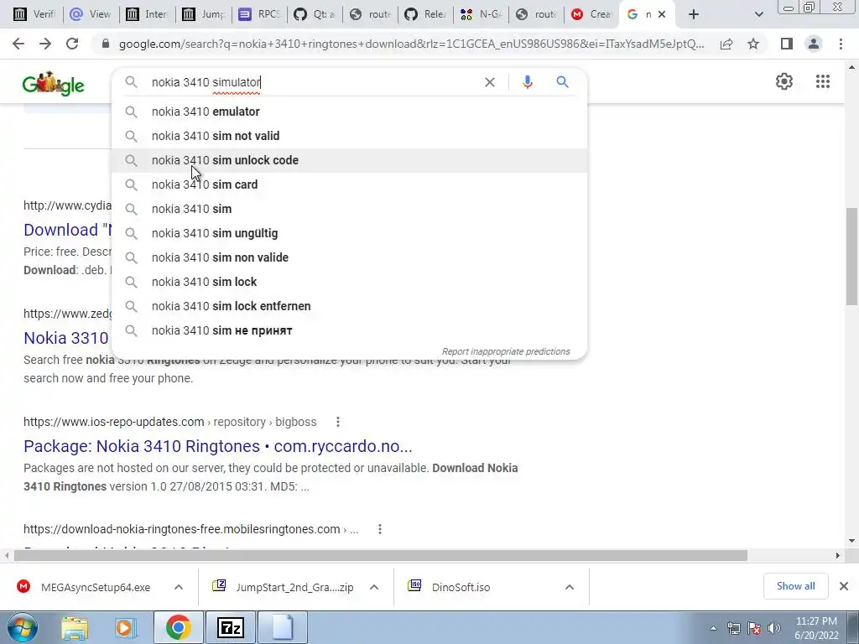Select suggestion nokia 3410 sim card
The height and width of the screenshot is (644, 859).
(350, 184)
